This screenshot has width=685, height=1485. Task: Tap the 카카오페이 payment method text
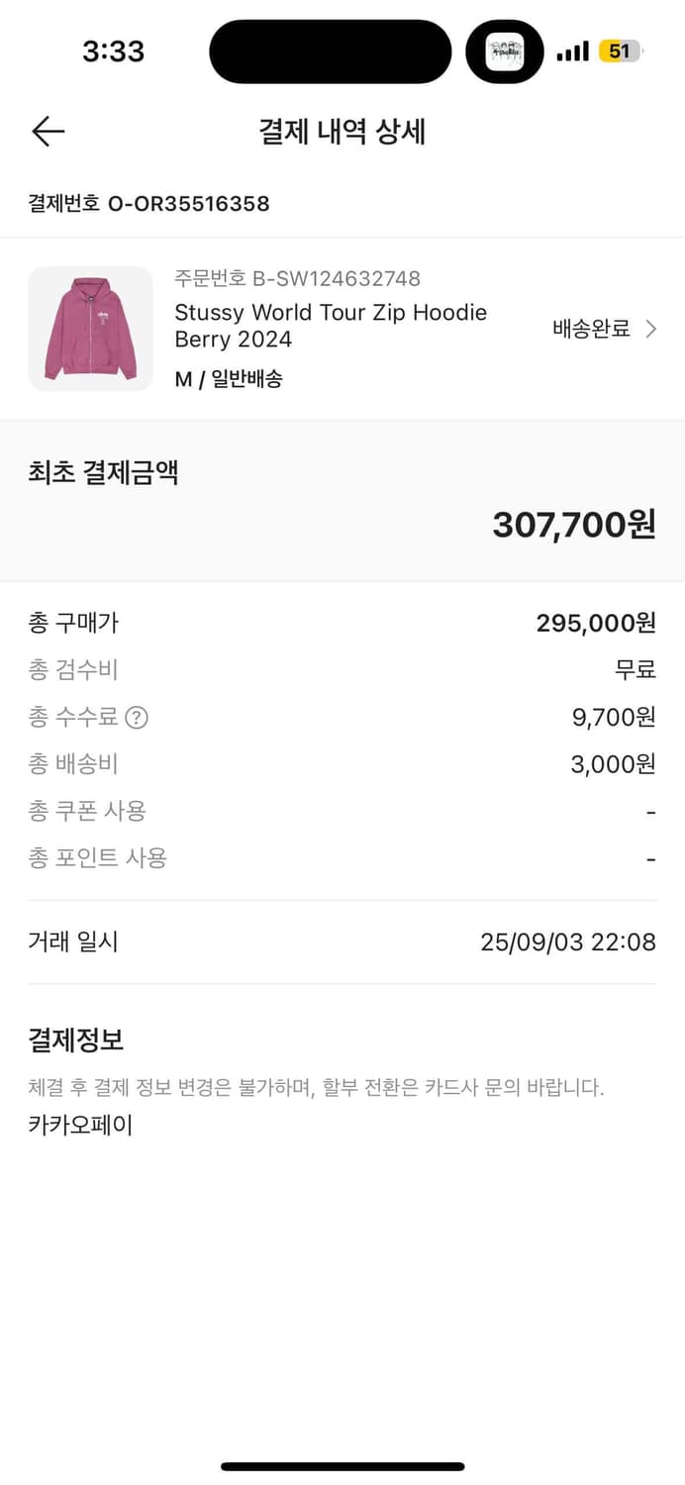tap(80, 1124)
